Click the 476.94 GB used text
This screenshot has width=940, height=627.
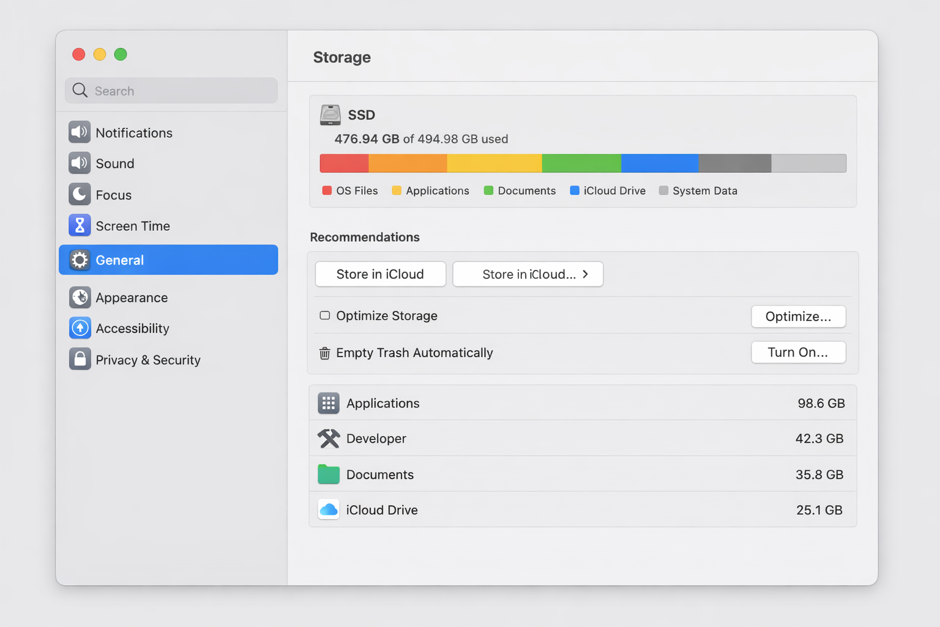[x=421, y=139]
